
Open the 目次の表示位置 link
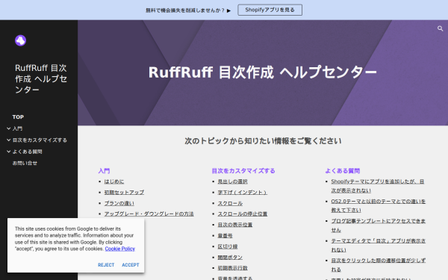[x=235, y=225]
